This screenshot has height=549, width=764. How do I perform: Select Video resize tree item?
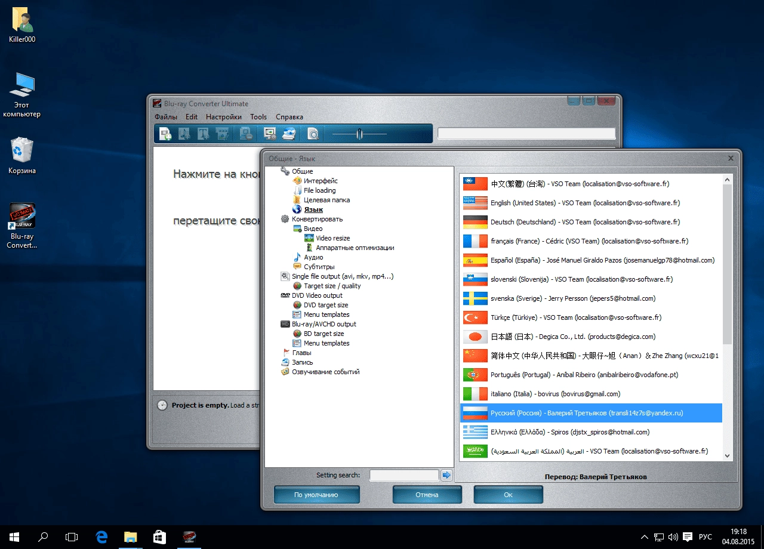click(332, 238)
